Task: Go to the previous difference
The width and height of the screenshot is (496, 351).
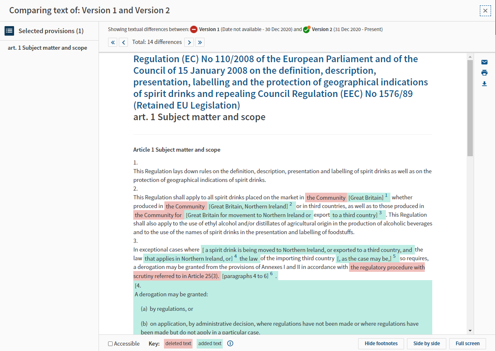Action: [123, 42]
